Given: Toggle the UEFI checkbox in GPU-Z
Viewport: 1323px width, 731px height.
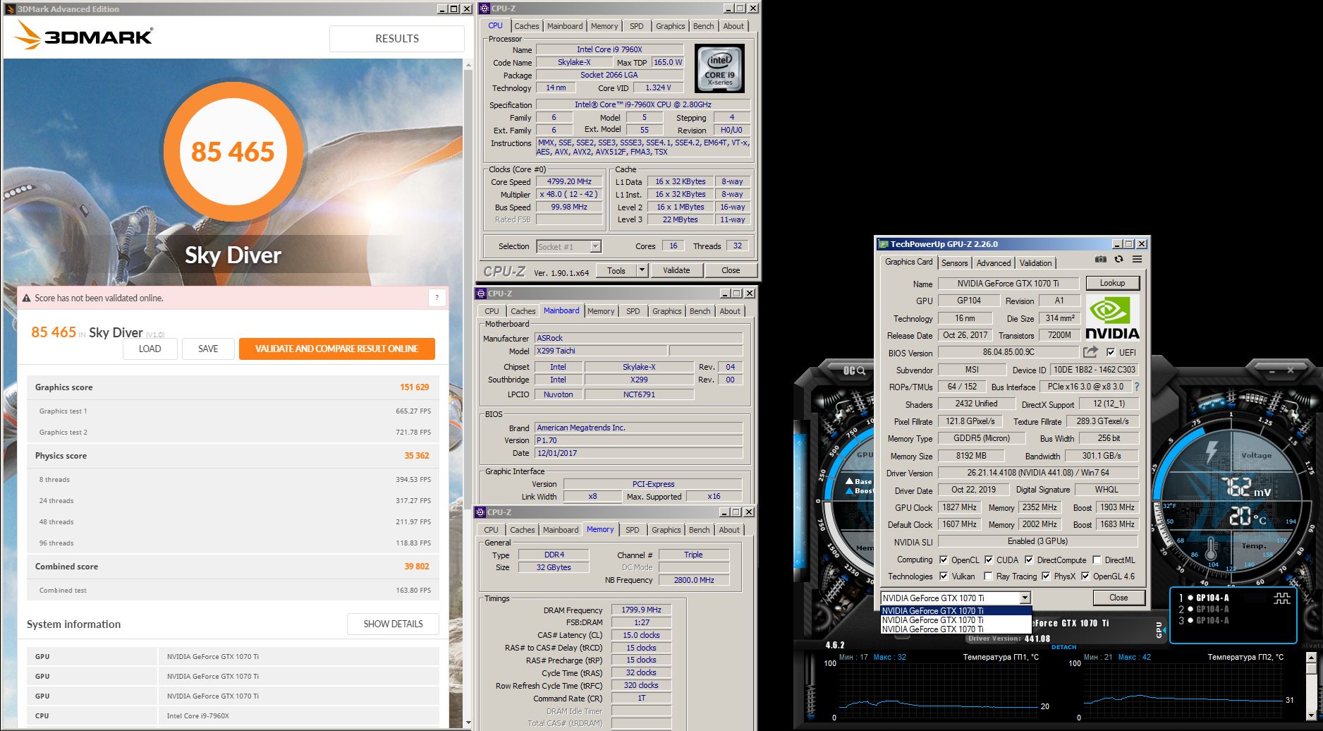Looking at the screenshot, I should click(1111, 352).
